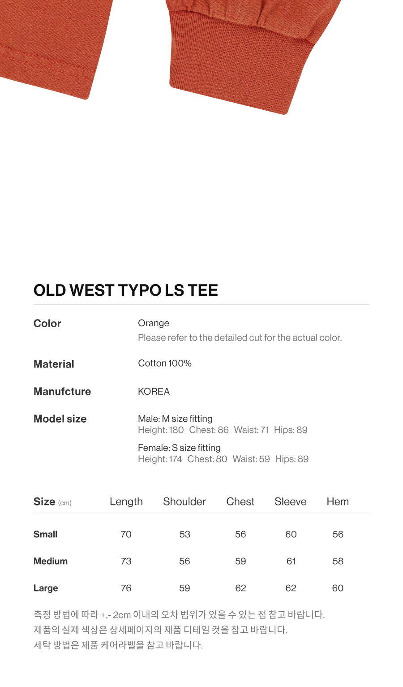Select the Medium size row label
Screen dimensions: 403x687
(51, 561)
